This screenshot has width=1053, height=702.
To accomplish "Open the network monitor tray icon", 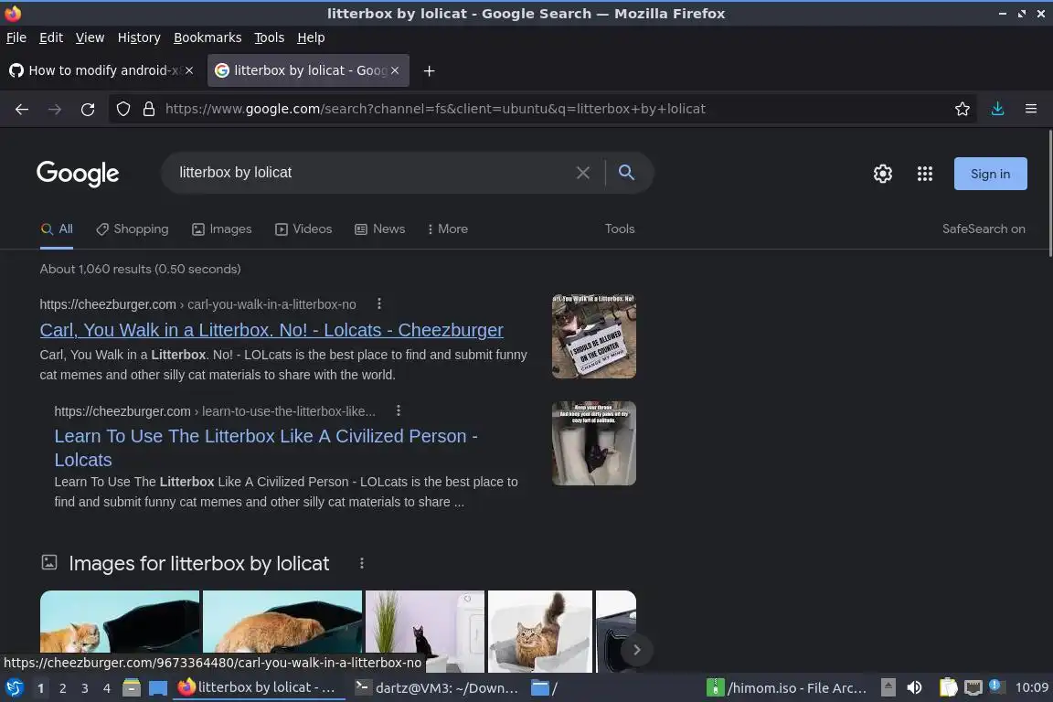I will pos(973,688).
